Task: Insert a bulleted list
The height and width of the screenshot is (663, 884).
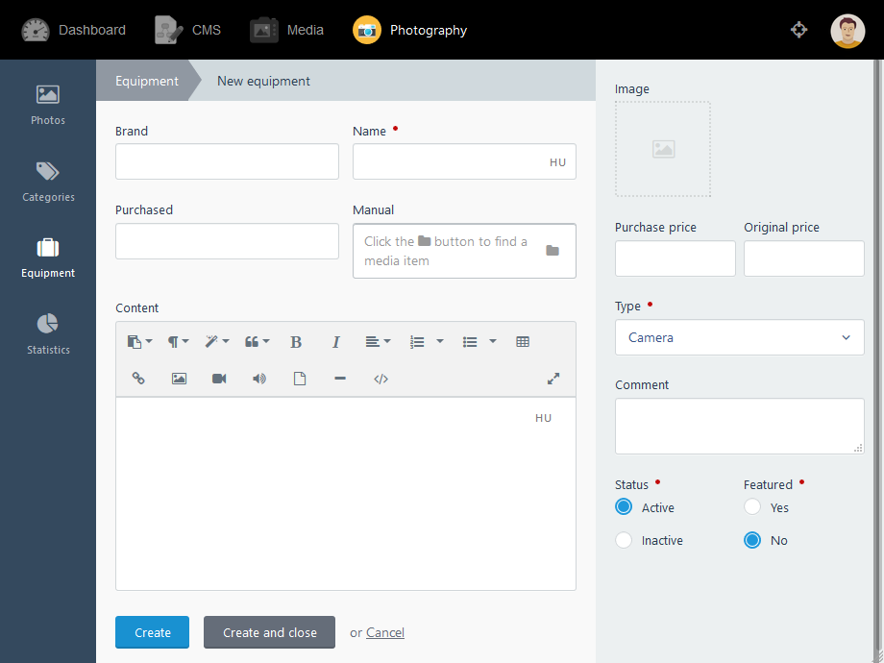Action: pos(470,342)
